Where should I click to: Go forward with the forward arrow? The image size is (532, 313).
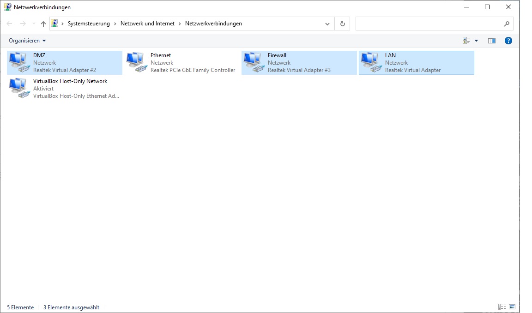pyautogui.click(x=23, y=24)
